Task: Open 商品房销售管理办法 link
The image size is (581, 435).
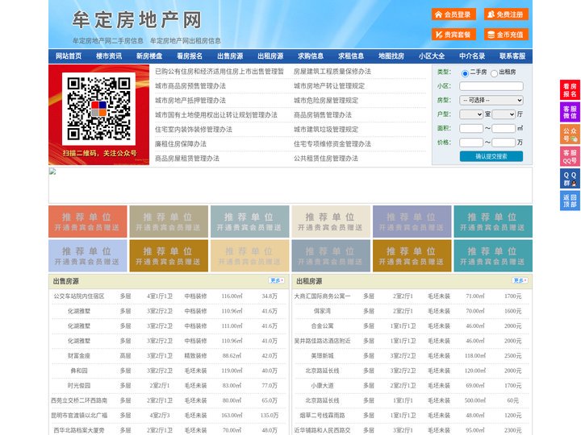Action: 323,115
